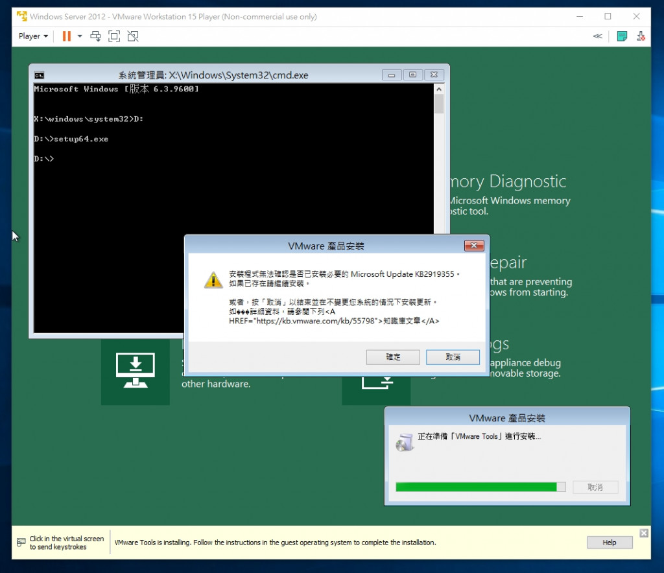Click the 正在準備 VMware Tools status text
Screen dimensions: 664x573
pos(479,436)
